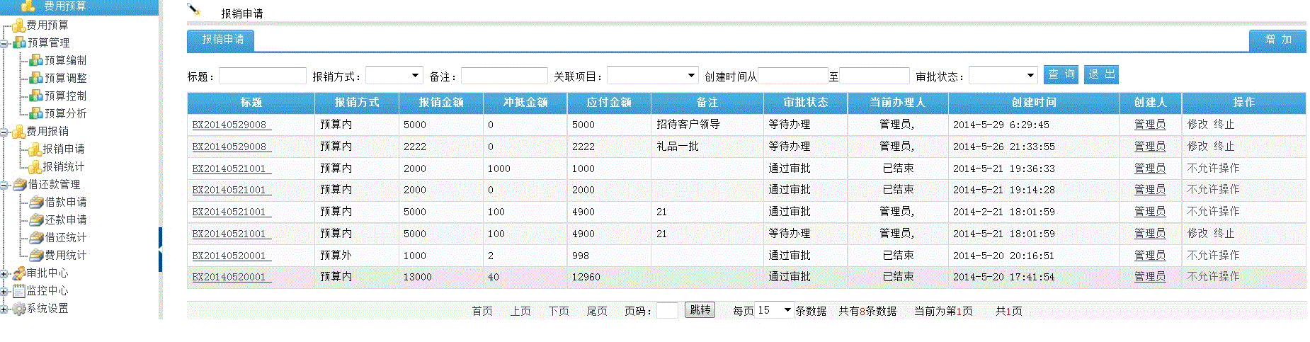
Task: Click the 跳转 jump button
Action: [700, 310]
